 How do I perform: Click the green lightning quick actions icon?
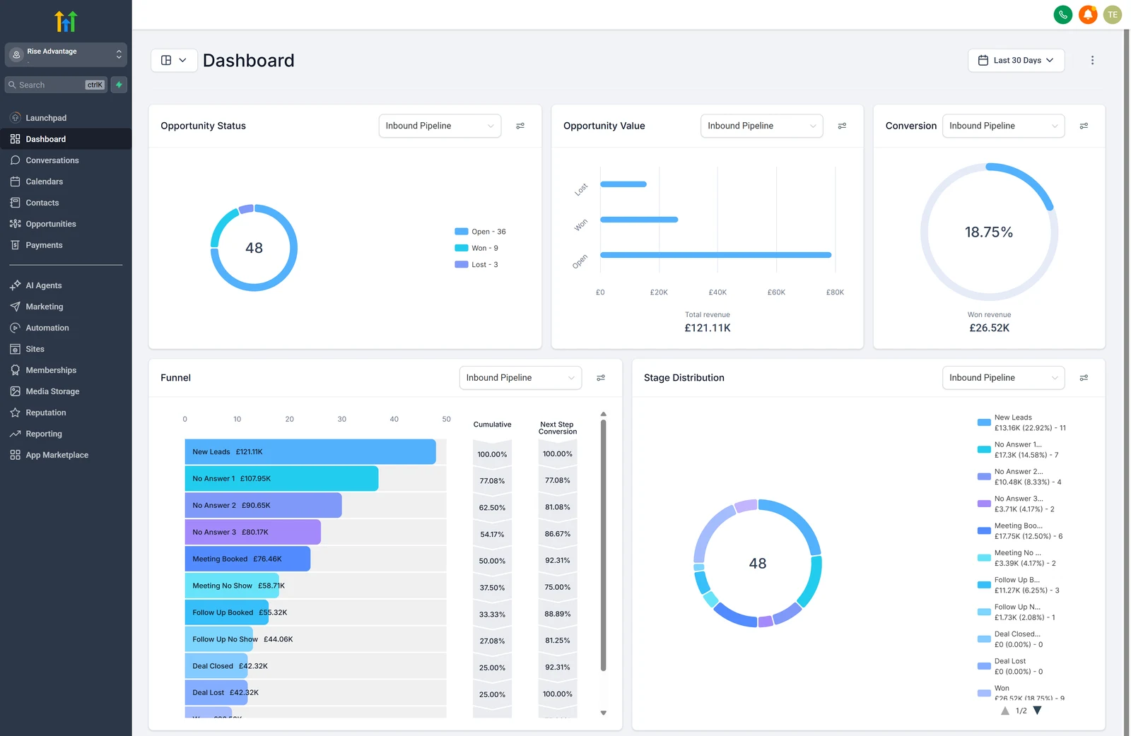click(x=119, y=85)
